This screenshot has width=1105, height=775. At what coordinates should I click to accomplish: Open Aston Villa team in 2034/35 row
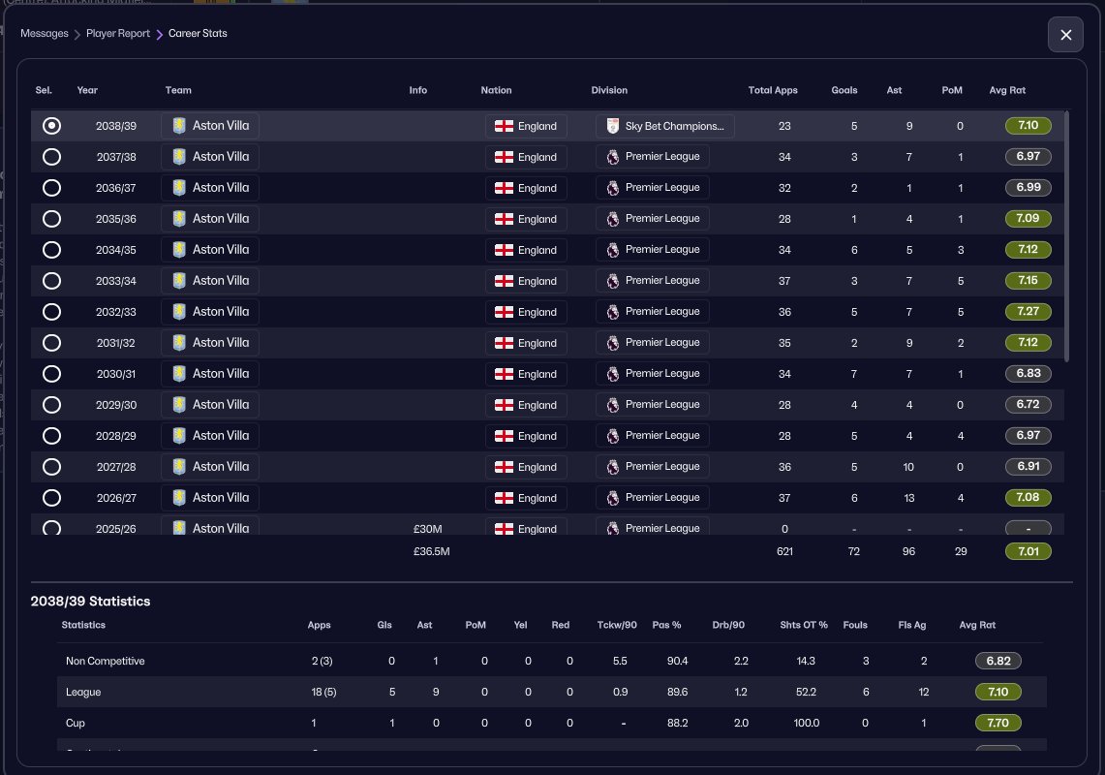click(210, 250)
